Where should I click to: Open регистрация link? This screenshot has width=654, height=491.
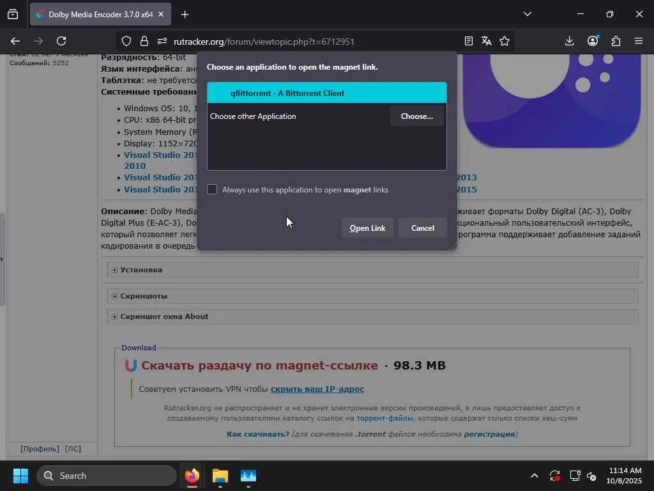(x=489, y=434)
